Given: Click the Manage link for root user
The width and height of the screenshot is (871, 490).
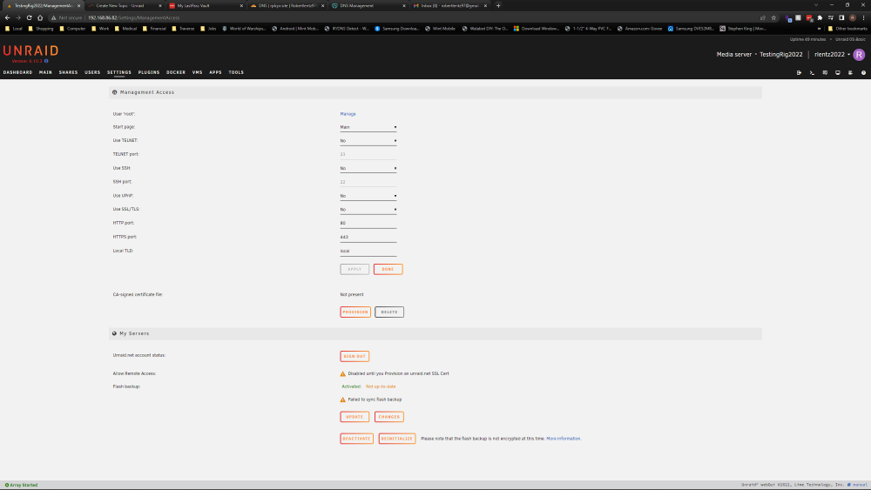Looking at the screenshot, I should (x=348, y=114).
